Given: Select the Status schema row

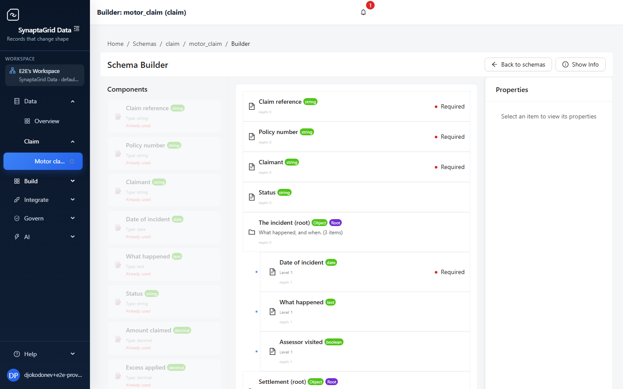Looking at the screenshot, I should (x=356, y=197).
